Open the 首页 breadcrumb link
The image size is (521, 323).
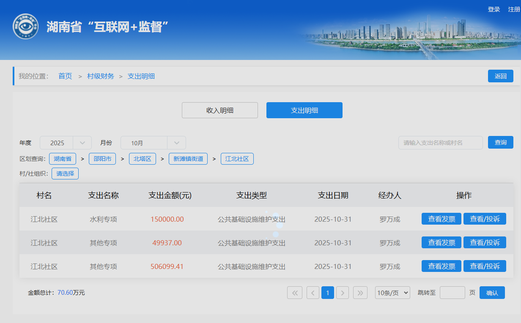click(x=65, y=76)
